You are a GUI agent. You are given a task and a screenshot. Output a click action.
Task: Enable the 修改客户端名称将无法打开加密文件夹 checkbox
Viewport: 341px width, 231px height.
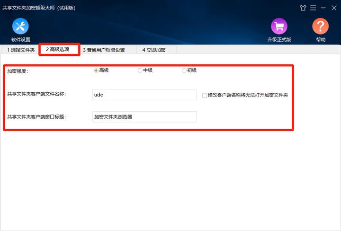[205, 95]
